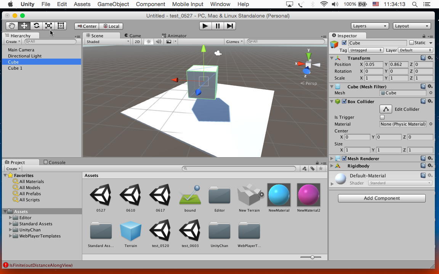Select the Rotate tool
The width and height of the screenshot is (439, 274).
pyautogui.click(x=36, y=26)
